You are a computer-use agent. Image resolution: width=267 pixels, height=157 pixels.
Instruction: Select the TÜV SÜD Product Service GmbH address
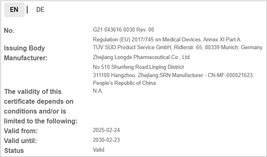click(178, 47)
